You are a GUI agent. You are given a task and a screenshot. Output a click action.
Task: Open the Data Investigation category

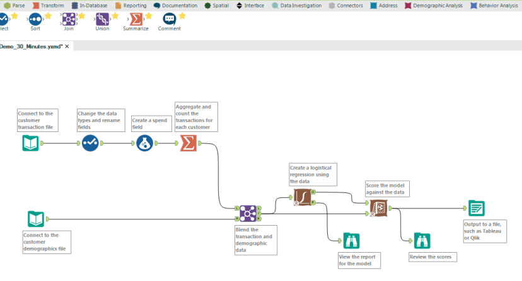(x=297, y=5)
